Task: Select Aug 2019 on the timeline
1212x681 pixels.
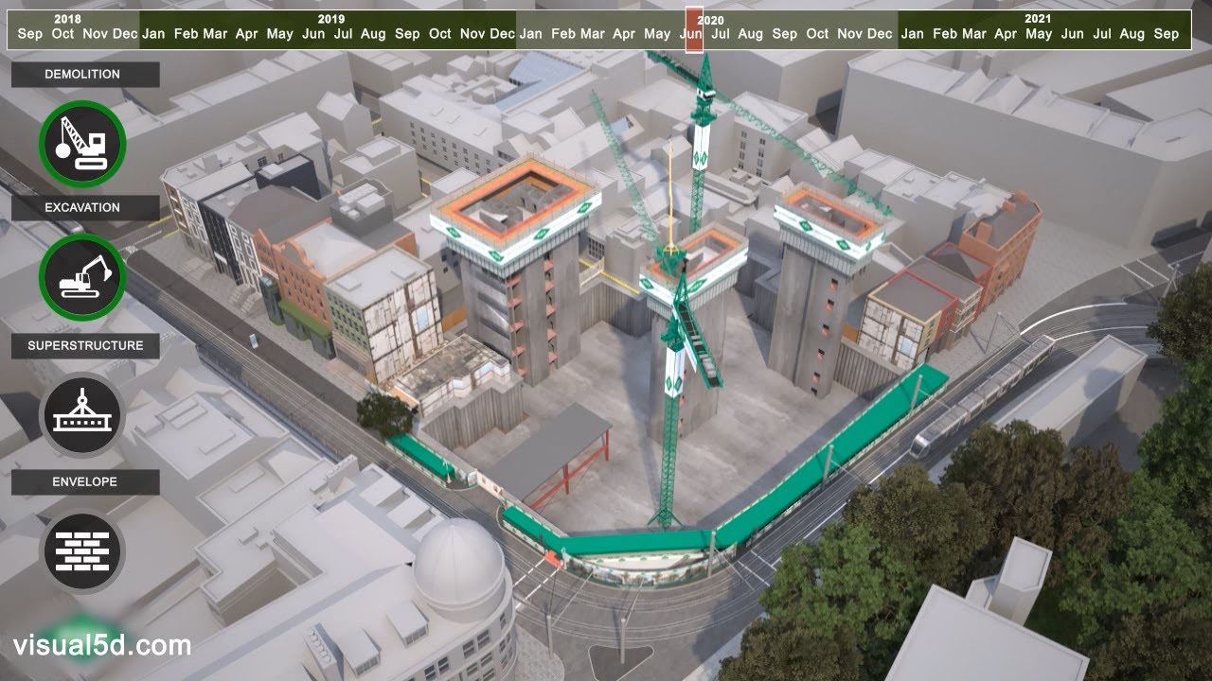Action: (x=373, y=34)
